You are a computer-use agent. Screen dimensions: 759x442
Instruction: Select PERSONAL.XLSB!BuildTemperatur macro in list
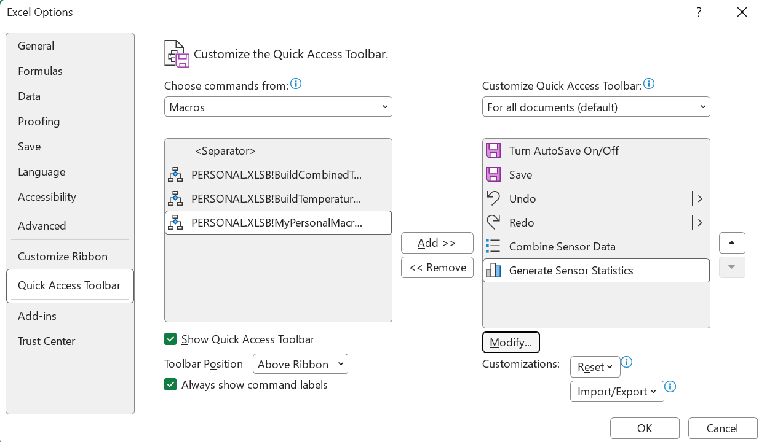click(x=278, y=199)
